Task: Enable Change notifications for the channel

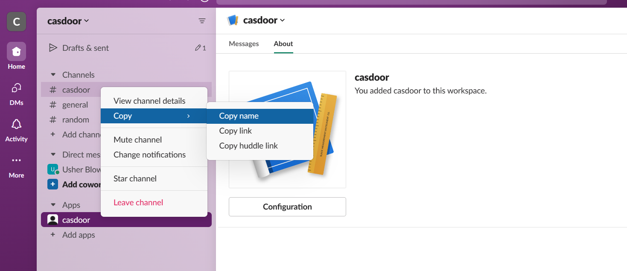Action: click(150, 154)
